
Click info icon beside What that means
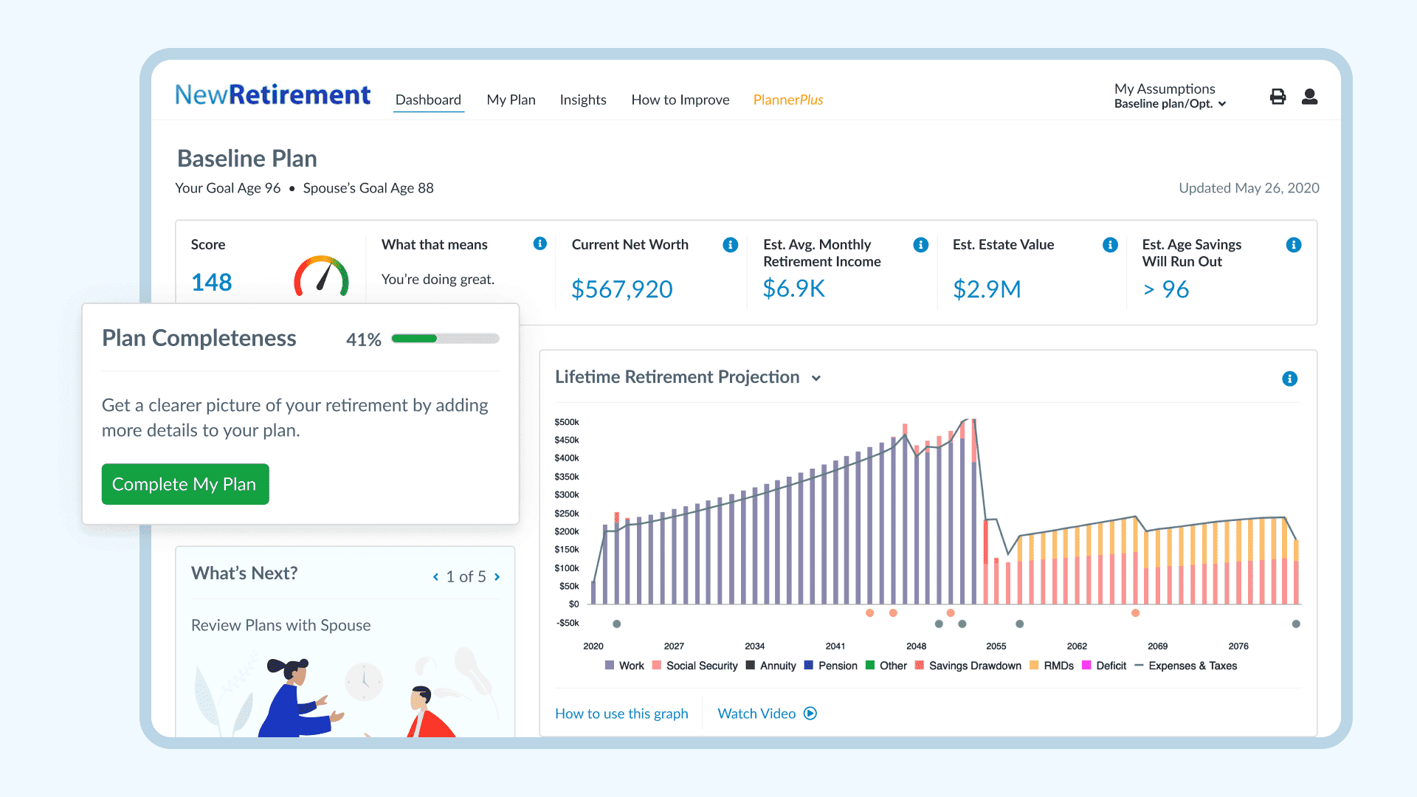pos(540,244)
